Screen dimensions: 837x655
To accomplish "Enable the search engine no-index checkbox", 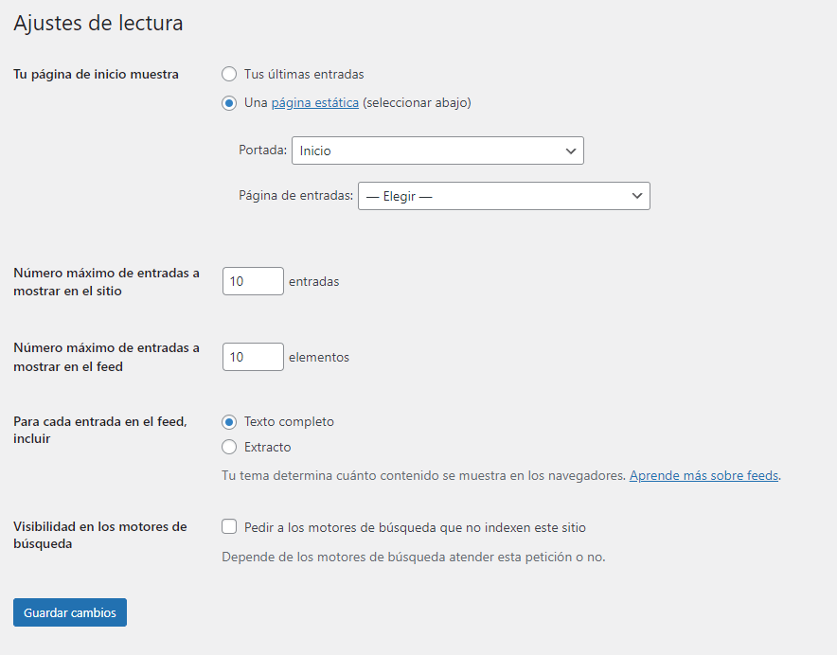I will click(x=229, y=527).
